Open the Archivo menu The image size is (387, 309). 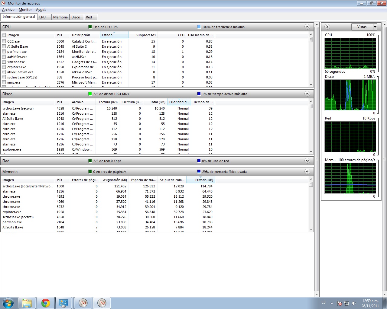[x=8, y=10]
